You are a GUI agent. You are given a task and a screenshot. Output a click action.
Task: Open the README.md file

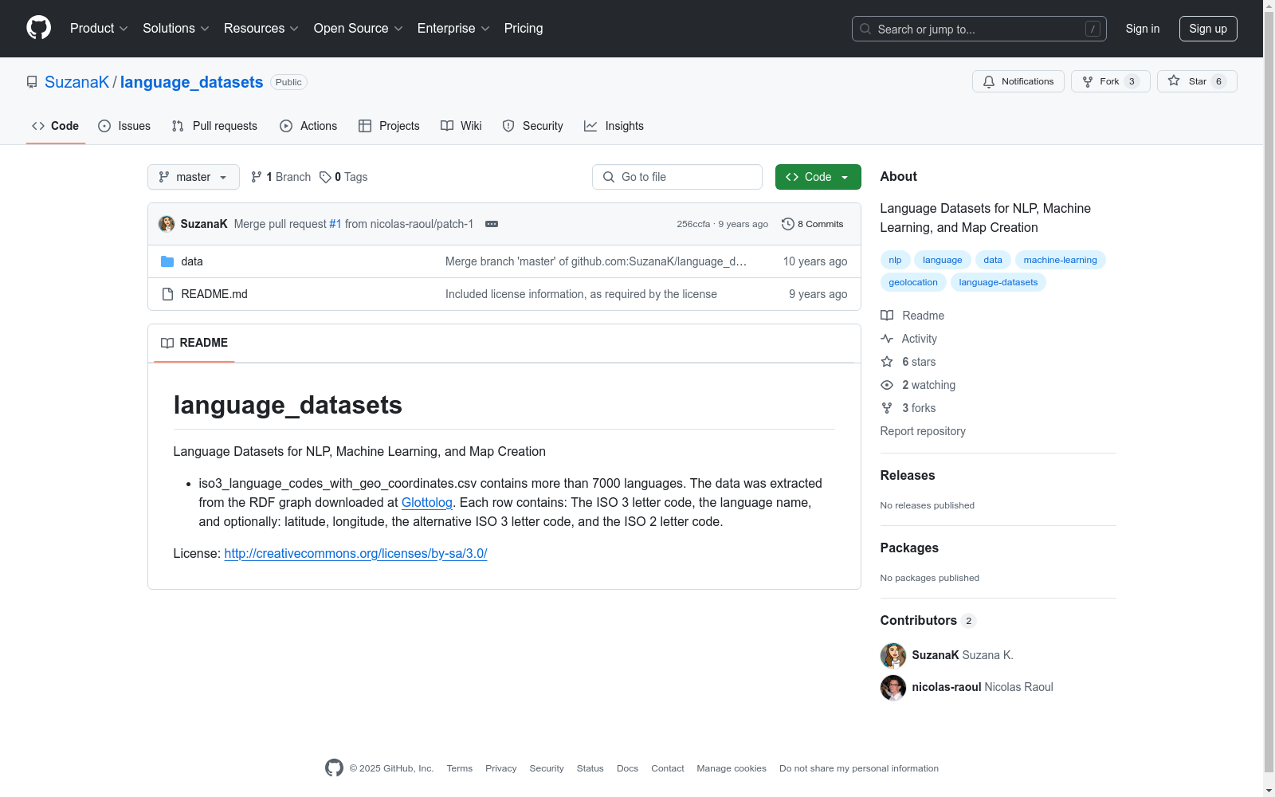coord(214,294)
